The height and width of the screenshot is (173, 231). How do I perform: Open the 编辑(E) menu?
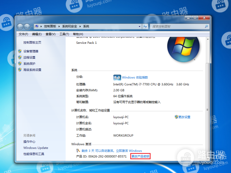pyautogui.click(x=37, y=34)
